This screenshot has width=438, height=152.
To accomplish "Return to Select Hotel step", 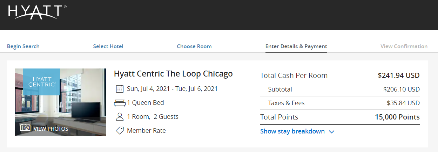I will coord(108,46).
